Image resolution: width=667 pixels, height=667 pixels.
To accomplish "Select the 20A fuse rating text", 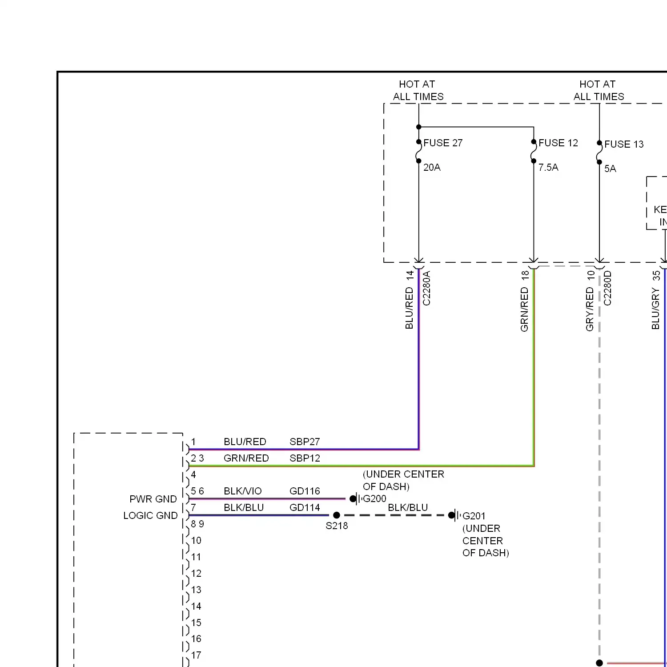I will [432, 167].
